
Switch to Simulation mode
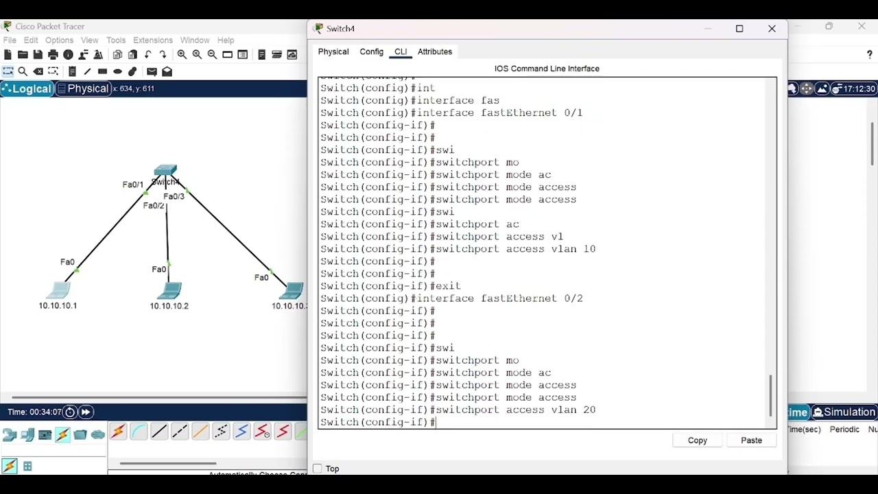click(x=844, y=412)
